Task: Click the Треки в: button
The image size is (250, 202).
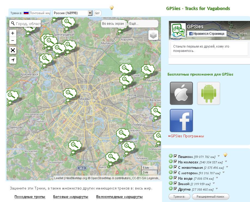Action: (x=179, y=197)
